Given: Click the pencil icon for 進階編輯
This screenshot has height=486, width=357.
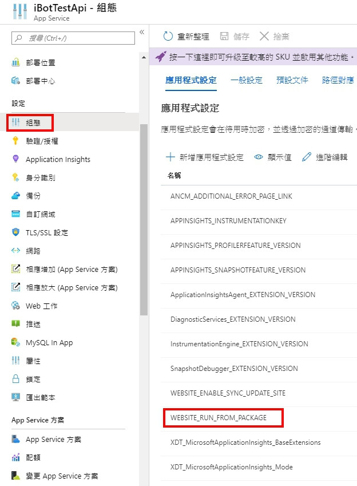Looking at the screenshot, I should coord(307,157).
